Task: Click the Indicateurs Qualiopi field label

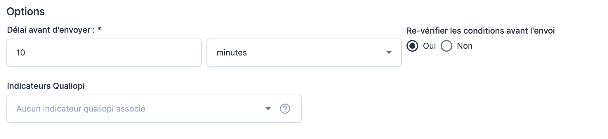Action: (46, 86)
